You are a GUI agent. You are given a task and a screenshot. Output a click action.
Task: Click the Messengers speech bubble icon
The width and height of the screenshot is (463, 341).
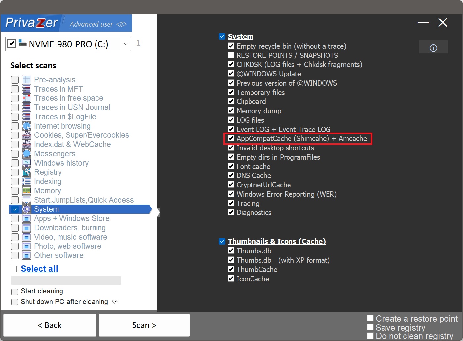27,154
